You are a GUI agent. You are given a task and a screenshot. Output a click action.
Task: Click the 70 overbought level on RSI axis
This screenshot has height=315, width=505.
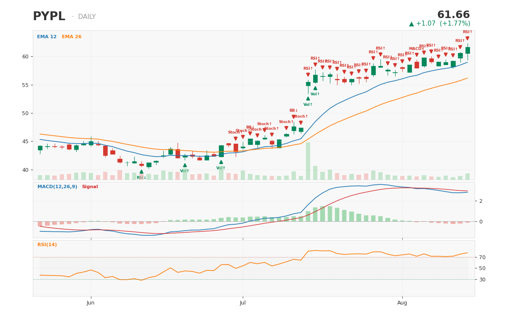482,257
